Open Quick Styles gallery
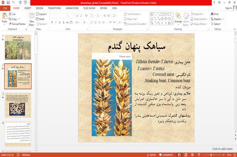This screenshot has width=237, height=157. (x=186, y=20)
